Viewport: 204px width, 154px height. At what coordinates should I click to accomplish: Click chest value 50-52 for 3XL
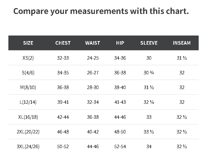(63, 146)
